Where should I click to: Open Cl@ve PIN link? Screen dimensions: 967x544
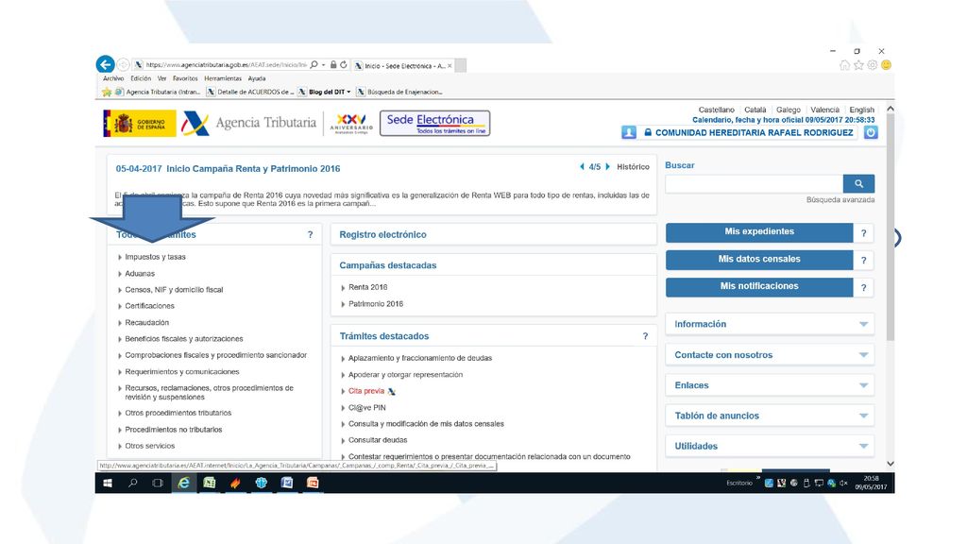pyautogui.click(x=367, y=408)
